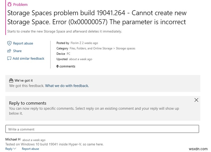
Task: Click the Add similar feedback icon
Action: (9, 59)
